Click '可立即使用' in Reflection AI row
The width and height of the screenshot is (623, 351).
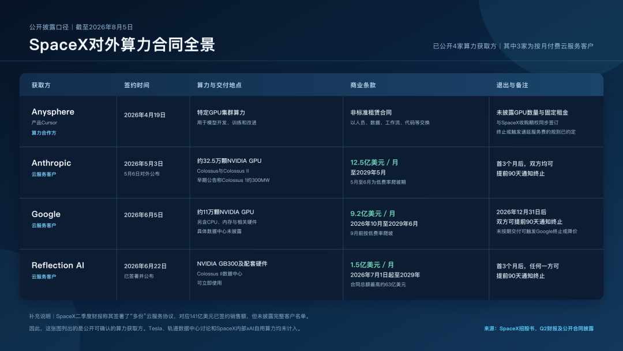(209, 283)
